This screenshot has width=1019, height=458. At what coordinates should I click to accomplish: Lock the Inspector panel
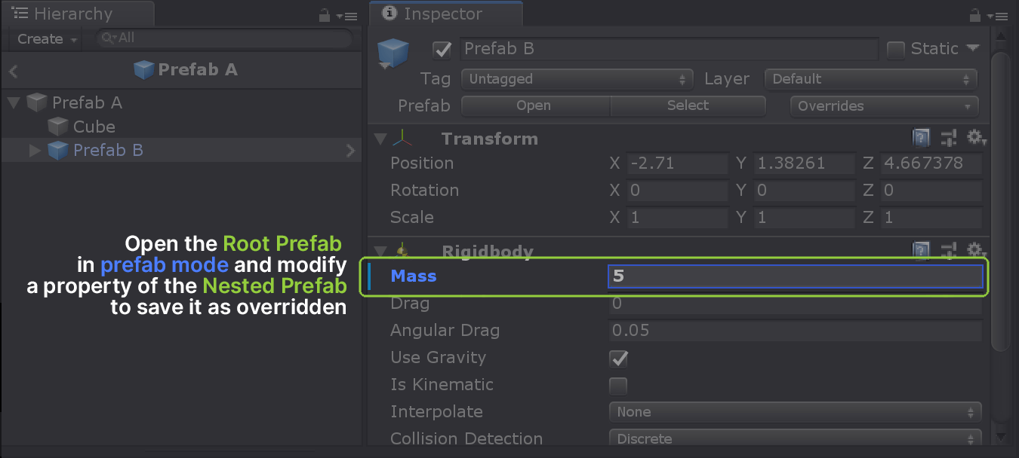(x=977, y=14)
